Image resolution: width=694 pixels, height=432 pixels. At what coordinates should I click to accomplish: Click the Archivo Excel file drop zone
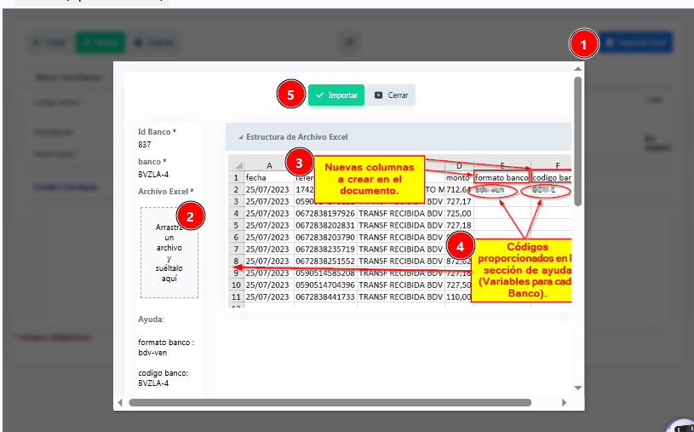click(x=169, y=252)
